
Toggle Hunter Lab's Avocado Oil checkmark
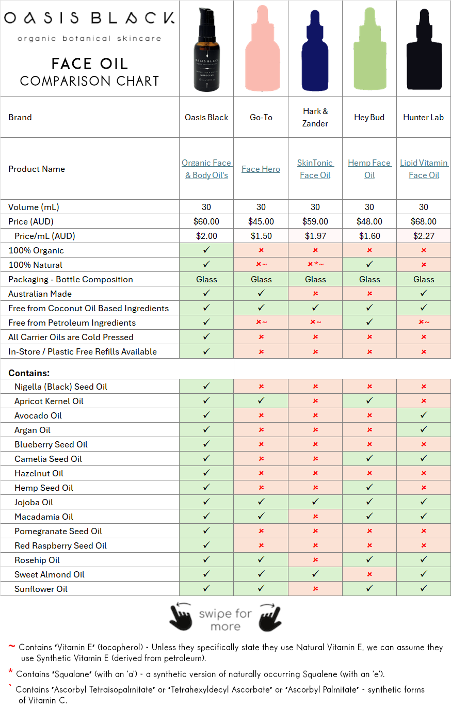click(x=424, y=415)
